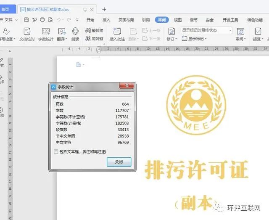This screenshot has height=220, width=269.
Task: Switch to the 开始 ribbon tab
Action: pyautogui.click(x=90, y=20)
